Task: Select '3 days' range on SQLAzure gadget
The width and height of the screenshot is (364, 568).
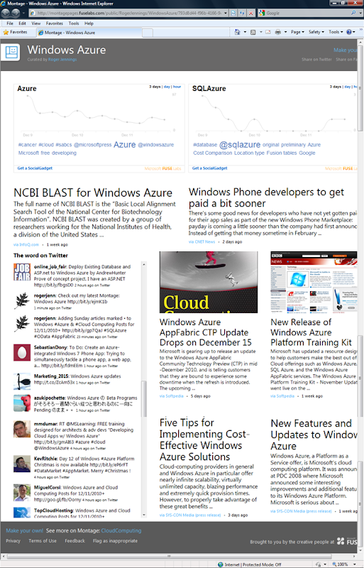Action: coord(336,87)
